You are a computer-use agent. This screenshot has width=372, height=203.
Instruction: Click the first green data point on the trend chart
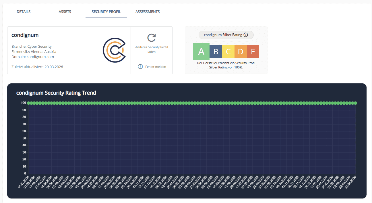pos(29,103)
